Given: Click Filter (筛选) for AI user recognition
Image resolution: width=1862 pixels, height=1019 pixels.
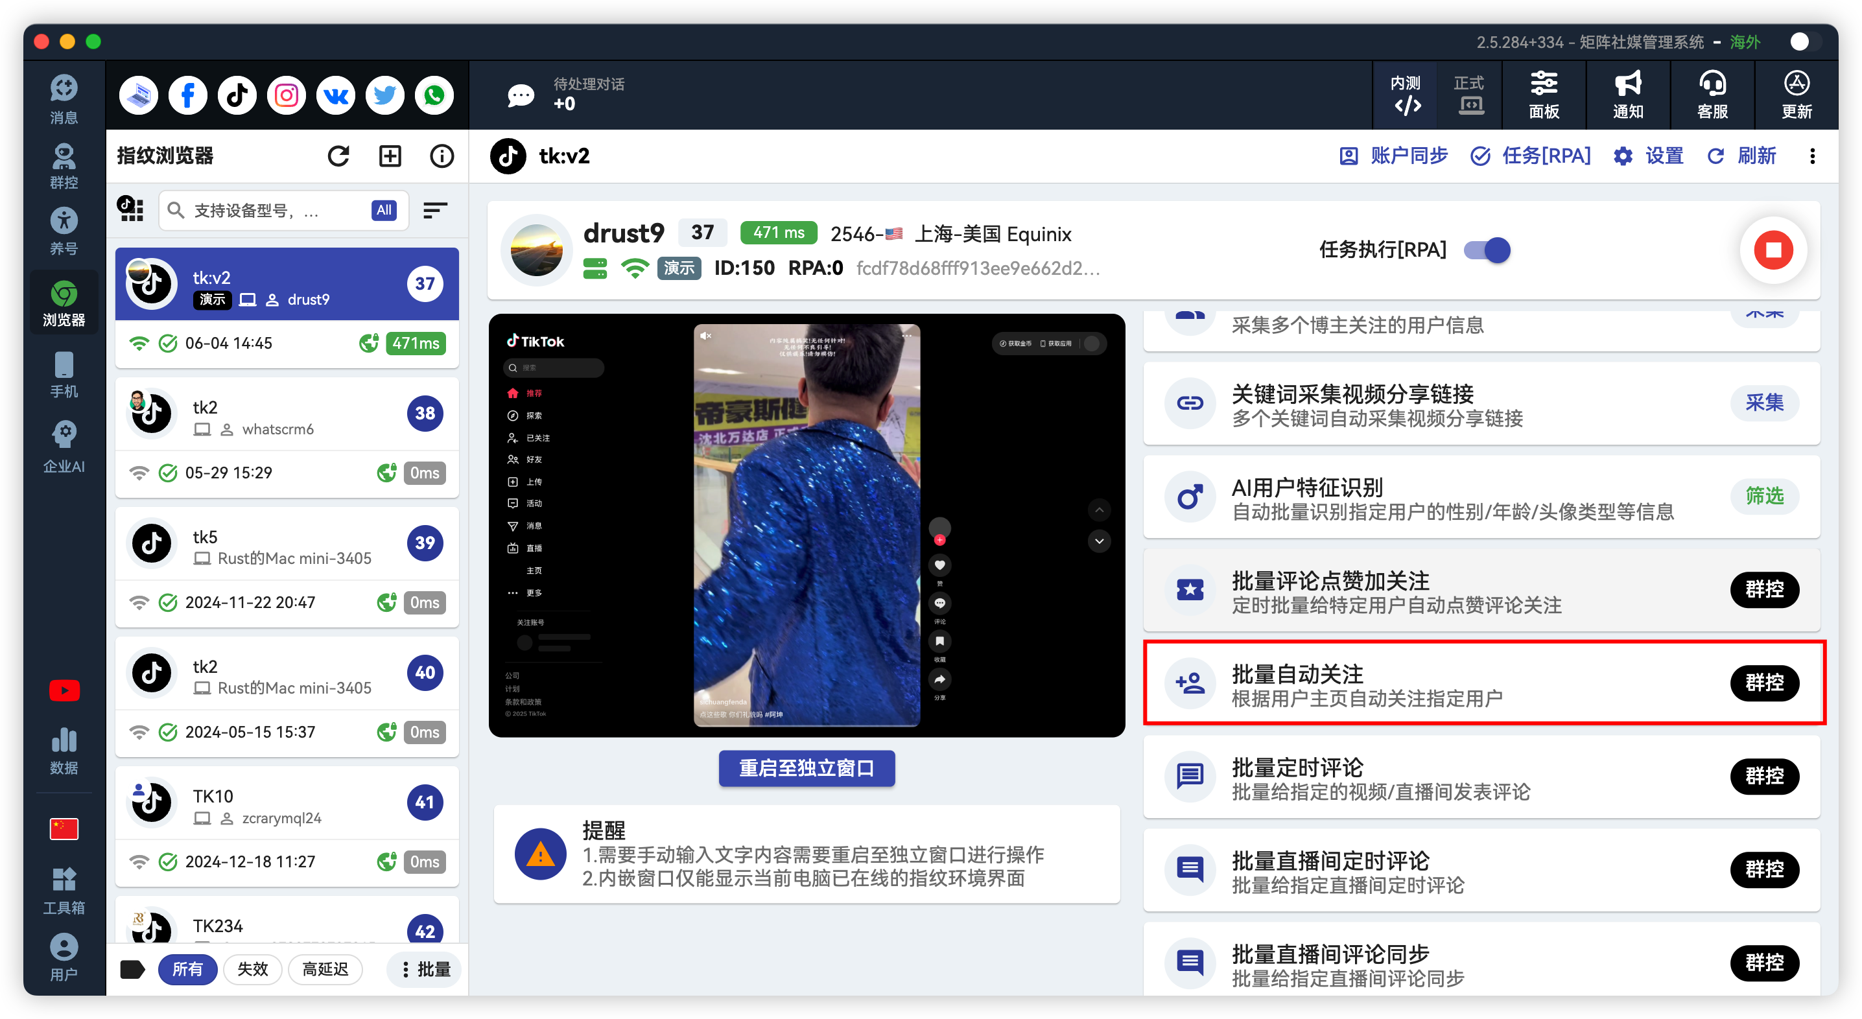Looking at the screenshot, I should point(1763,496).
